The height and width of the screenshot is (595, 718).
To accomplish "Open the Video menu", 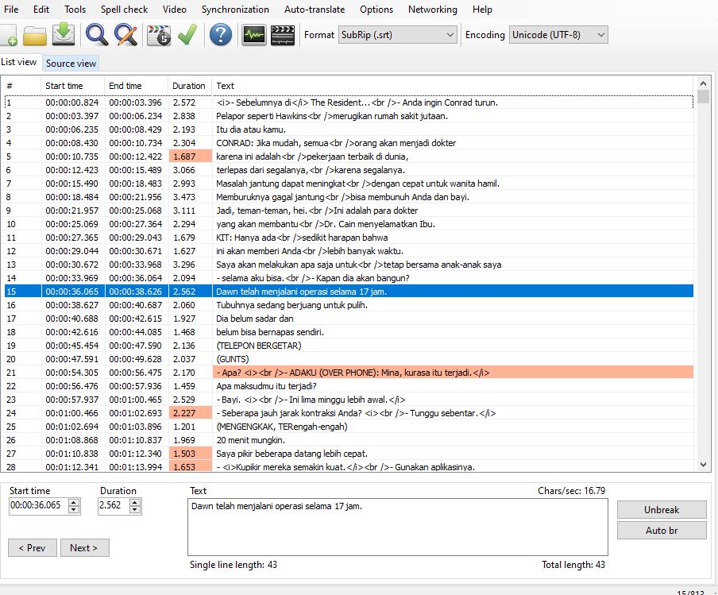I will coord(175,10).
